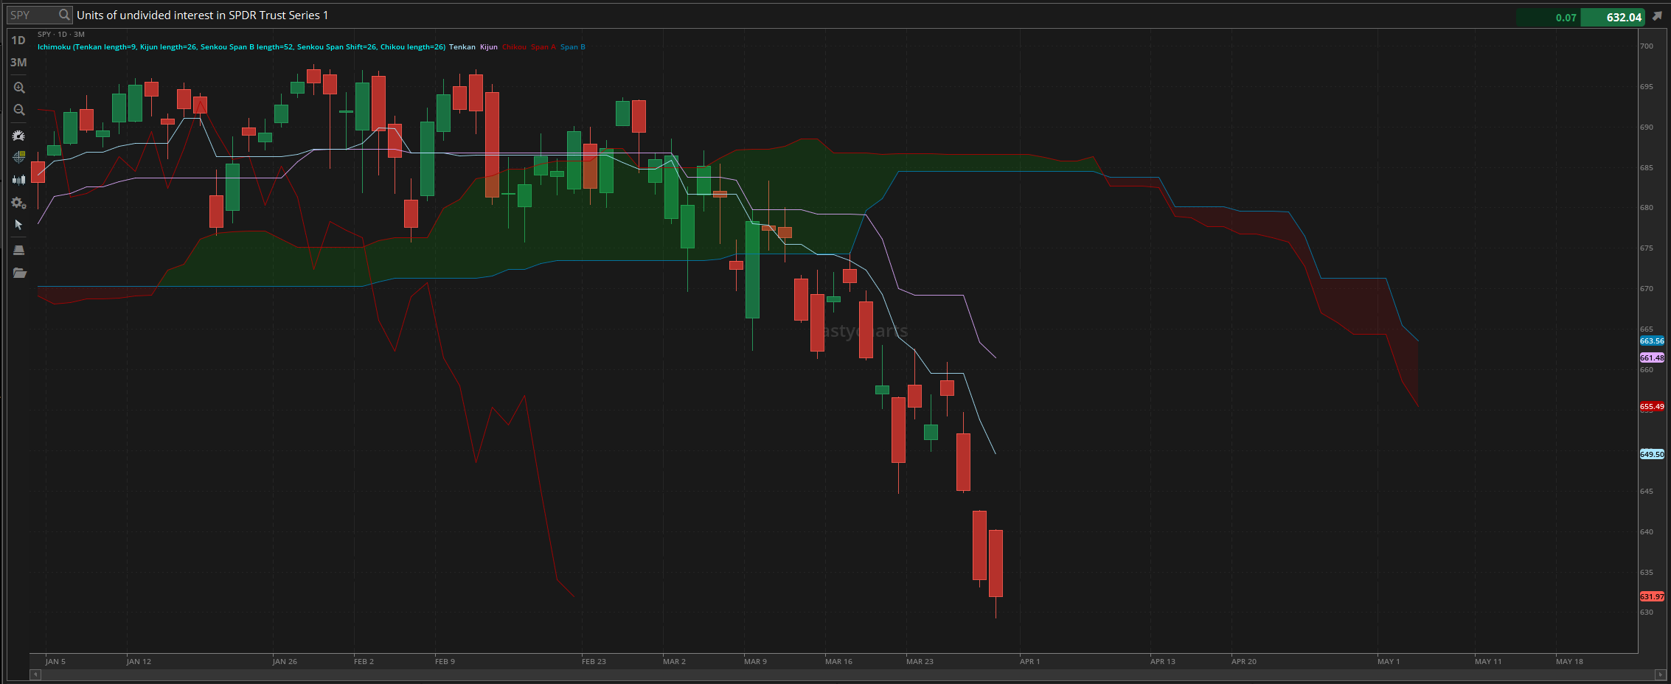Click the horizontal scrollbar right arrow

(1661, 674)
